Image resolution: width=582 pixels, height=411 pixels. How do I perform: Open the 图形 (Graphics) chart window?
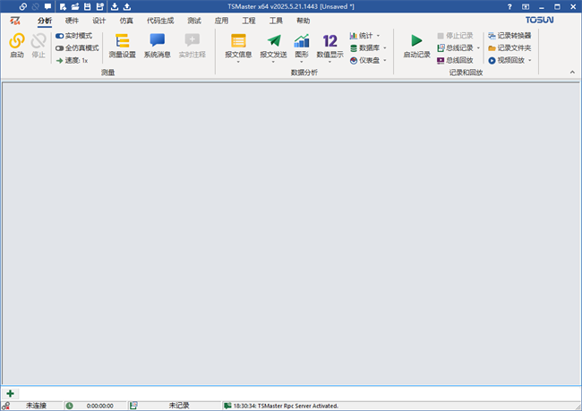[x=302, y=41]
